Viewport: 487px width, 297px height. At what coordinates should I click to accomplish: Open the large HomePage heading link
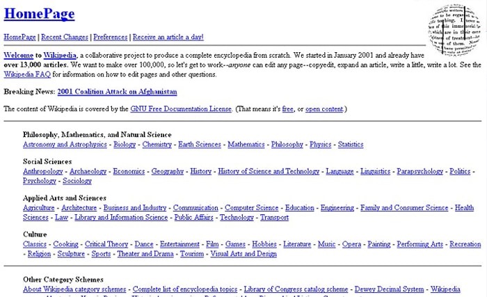39,14
